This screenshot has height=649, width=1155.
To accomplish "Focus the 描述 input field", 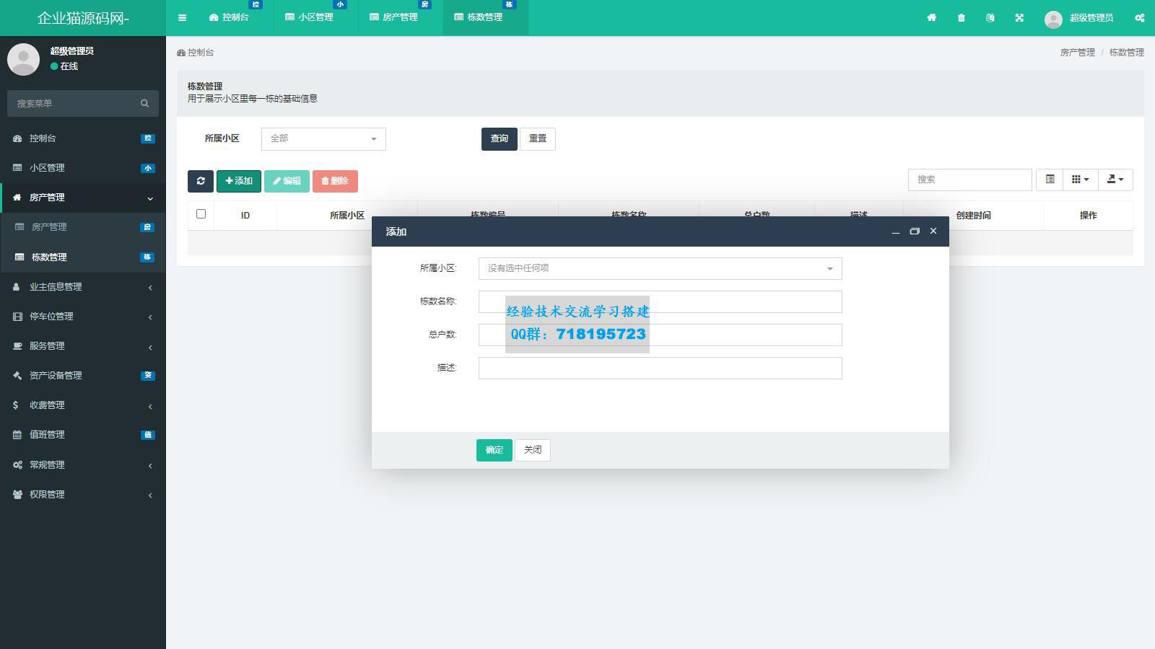I will (x=660, y=368).
